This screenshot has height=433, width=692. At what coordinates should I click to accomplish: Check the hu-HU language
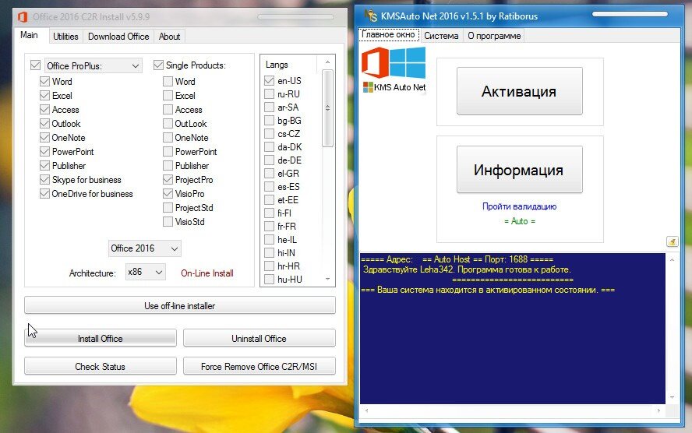[269, 279]
